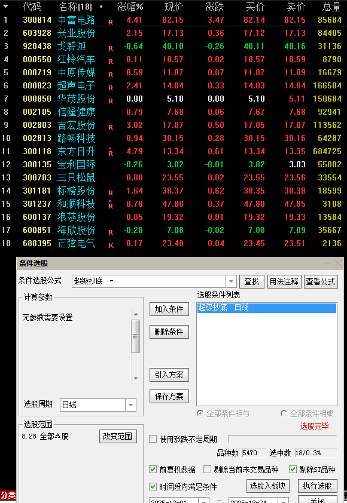Sort by 现价 column header
This screenshot has height=503, width=347.
coord(174,7)
